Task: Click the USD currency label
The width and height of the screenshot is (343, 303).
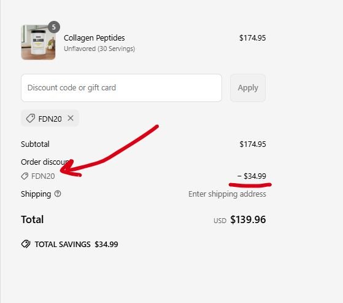Action: point(220,221)
